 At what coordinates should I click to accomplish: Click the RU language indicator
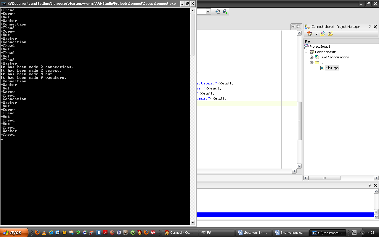(x=354, y=233)
